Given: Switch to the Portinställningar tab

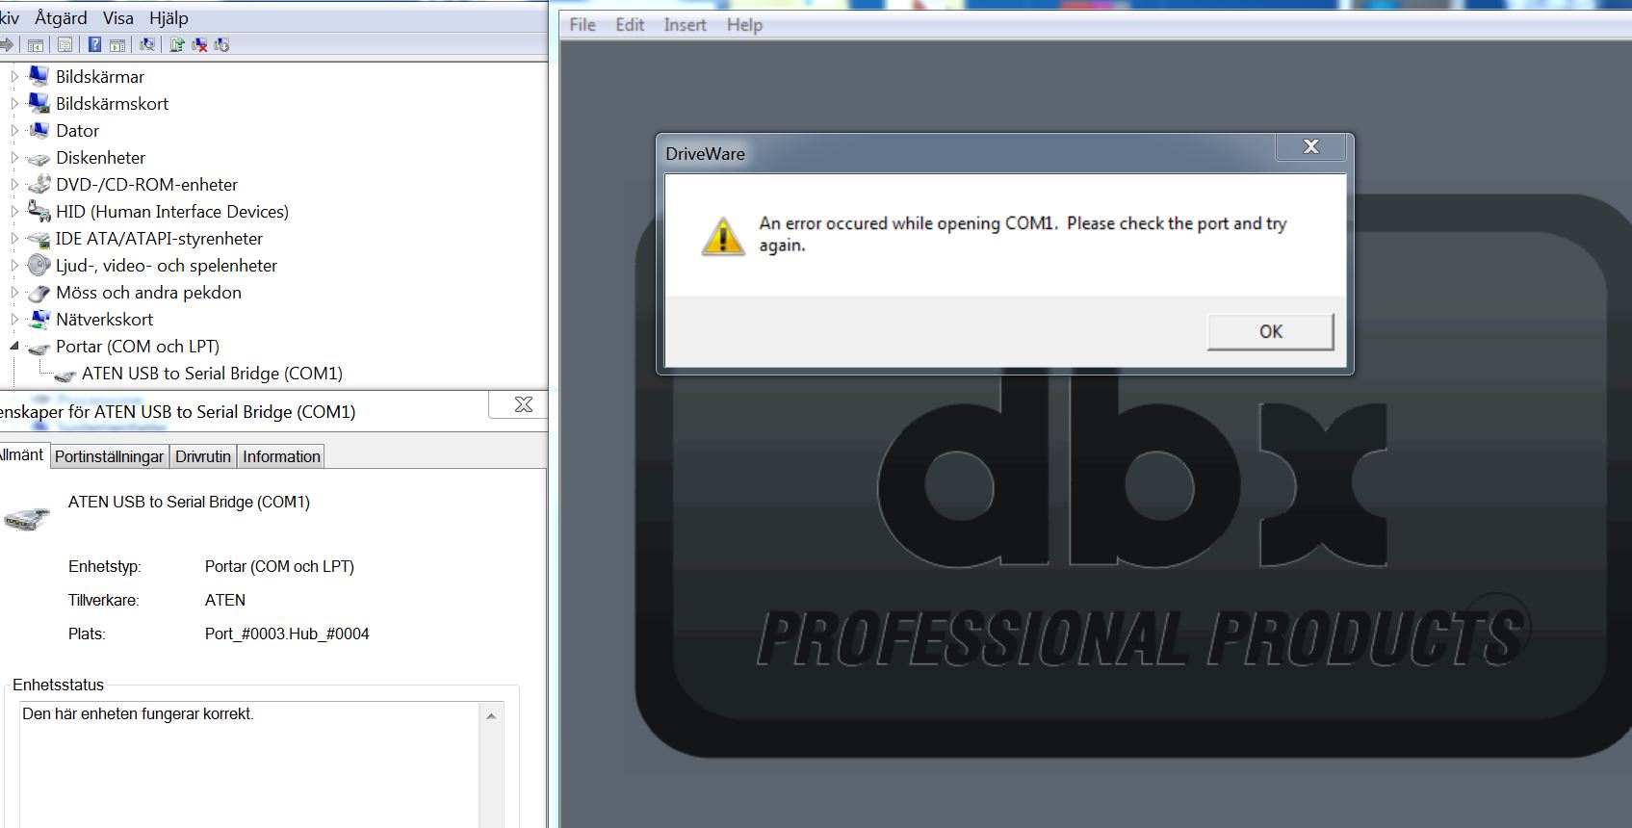Looking at the screenshot, I should (x=109, y=456).
